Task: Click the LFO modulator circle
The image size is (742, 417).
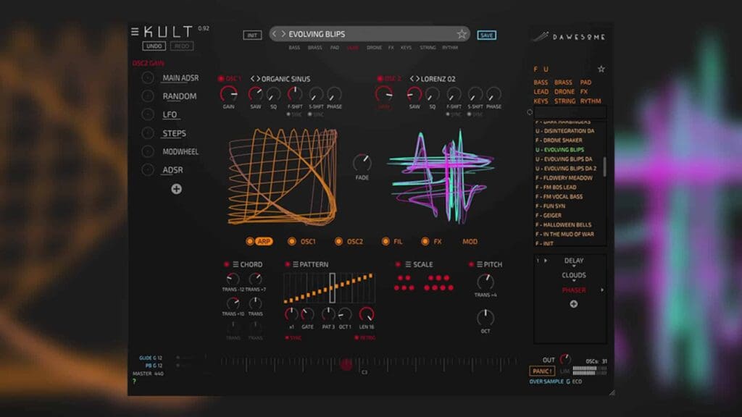Action: click(148, 114)
